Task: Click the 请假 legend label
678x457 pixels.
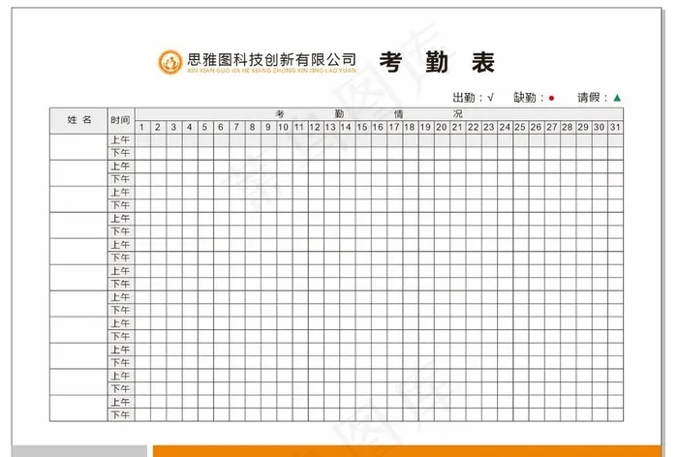Action: pyautogui.click(x=589, y=98)
